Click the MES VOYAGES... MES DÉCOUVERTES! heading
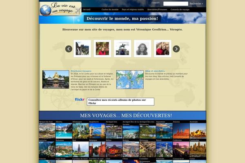 pos(126,116)
